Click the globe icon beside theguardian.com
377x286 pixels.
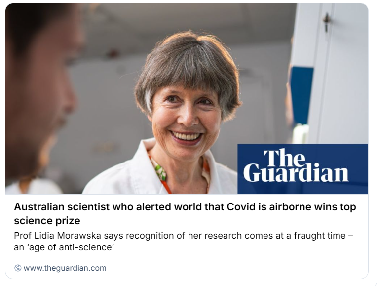18,268
